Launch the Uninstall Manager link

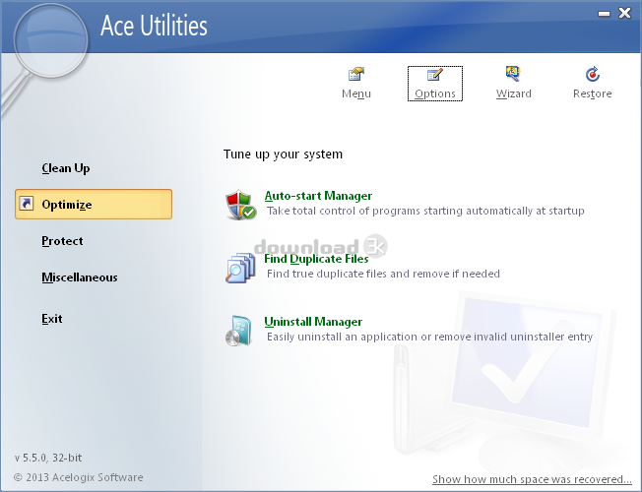pos(313,322)
